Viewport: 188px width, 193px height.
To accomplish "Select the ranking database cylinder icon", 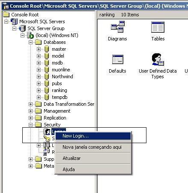I will [47, 90].
